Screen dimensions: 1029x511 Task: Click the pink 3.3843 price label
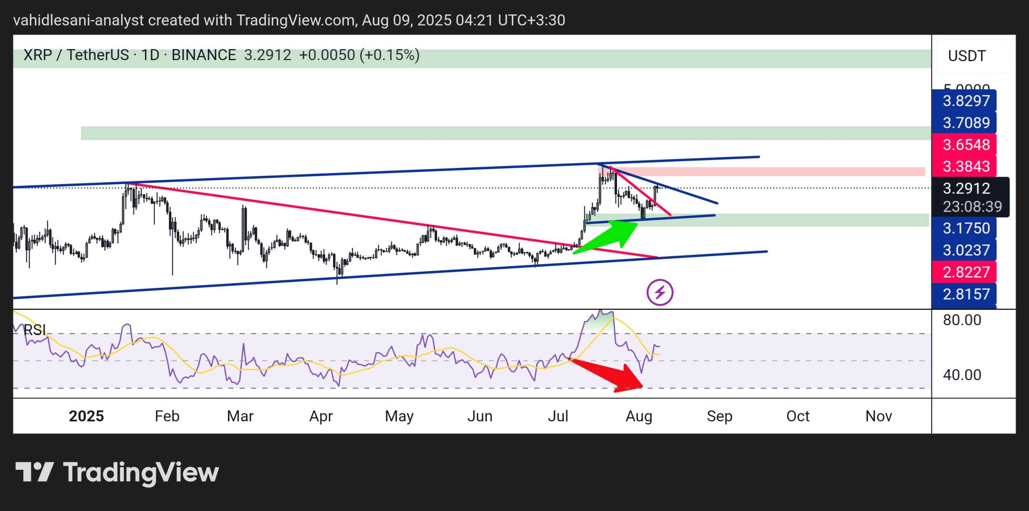tap(966, 166)
